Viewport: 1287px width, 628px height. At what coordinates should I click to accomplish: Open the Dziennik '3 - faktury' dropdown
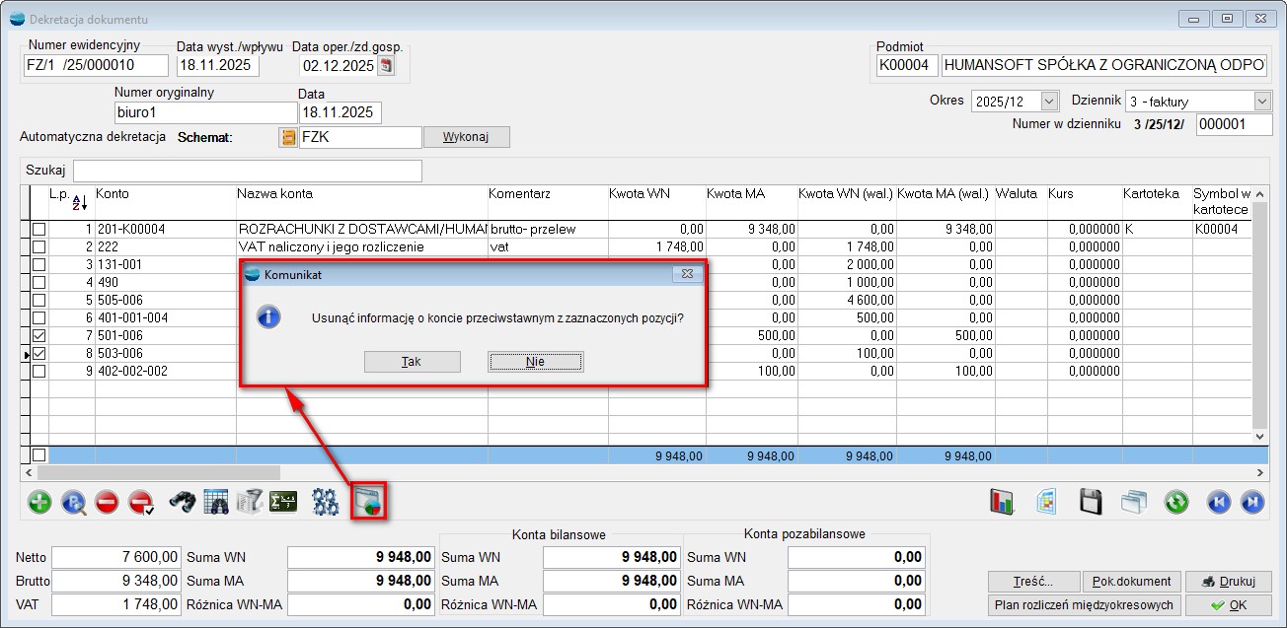(x=1262, y=102)
